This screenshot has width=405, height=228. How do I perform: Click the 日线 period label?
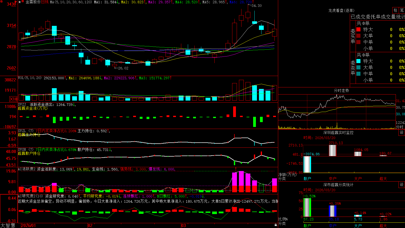[45, 2]
